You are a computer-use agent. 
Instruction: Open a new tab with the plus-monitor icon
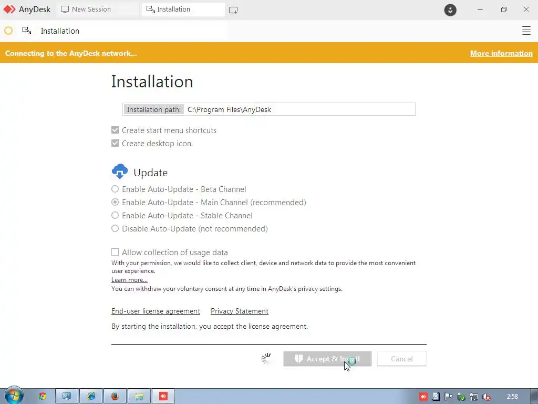pos(233,10)
